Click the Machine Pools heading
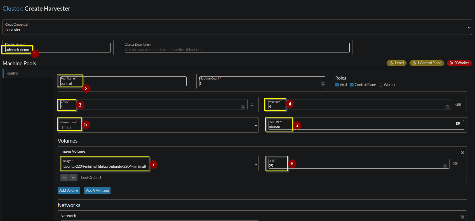Image resolution: width=475 pixels, height=221 pixels. click(19, 64)
